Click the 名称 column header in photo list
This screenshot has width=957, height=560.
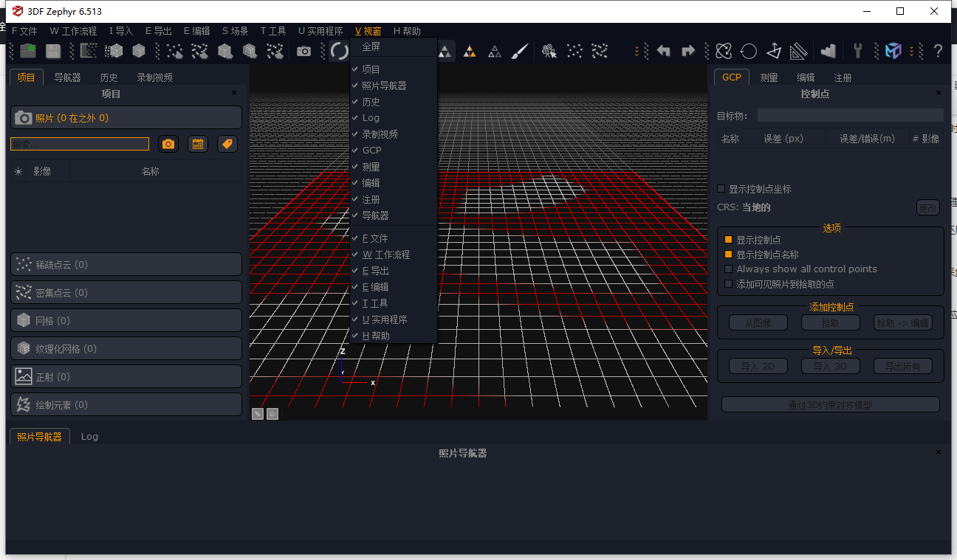pyautogui.click(x=151, y=171)
